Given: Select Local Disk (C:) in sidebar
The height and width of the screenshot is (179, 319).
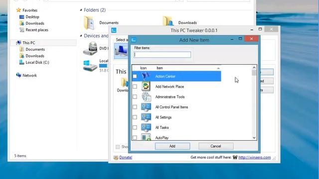Looking at the screenshot, I should tap(37, 62).
